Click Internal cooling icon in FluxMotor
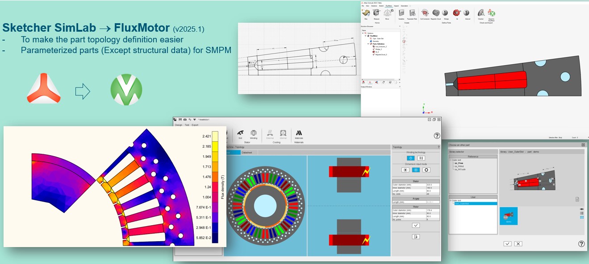 tap(283, 133)
